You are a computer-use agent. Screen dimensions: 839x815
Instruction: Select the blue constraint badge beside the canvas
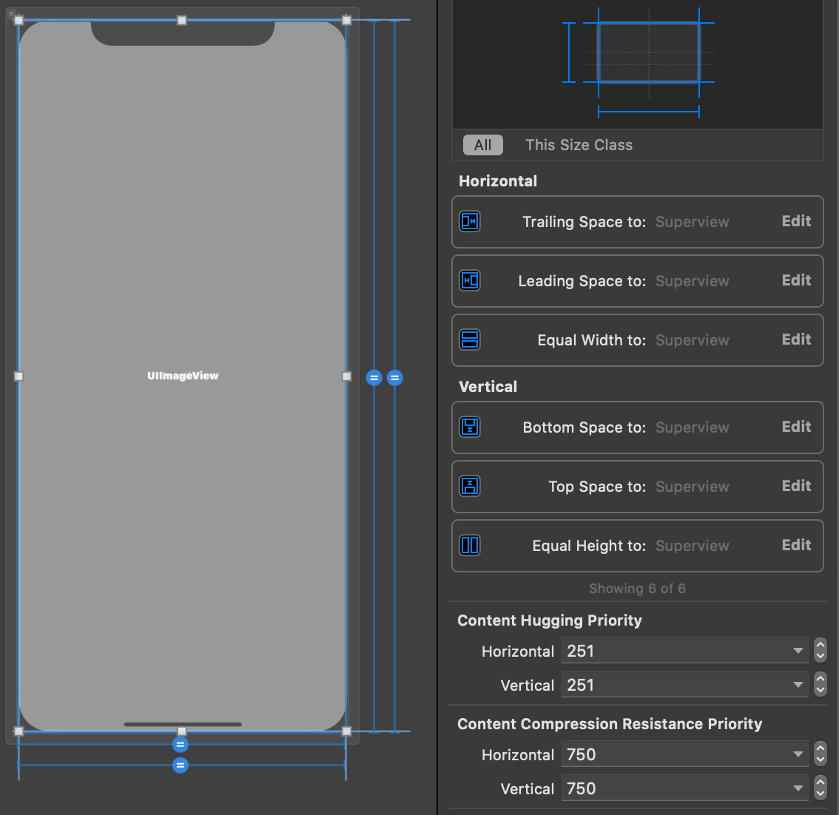coord(374,377)
